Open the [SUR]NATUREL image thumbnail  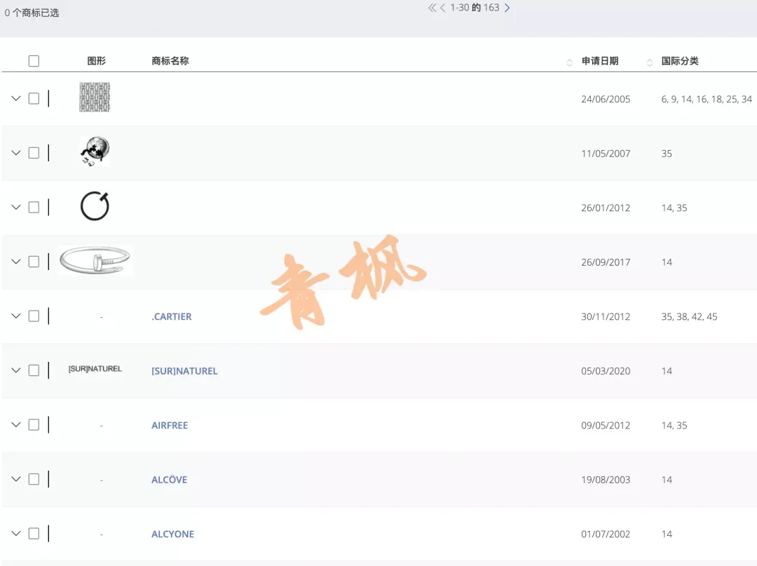[95, 369]
